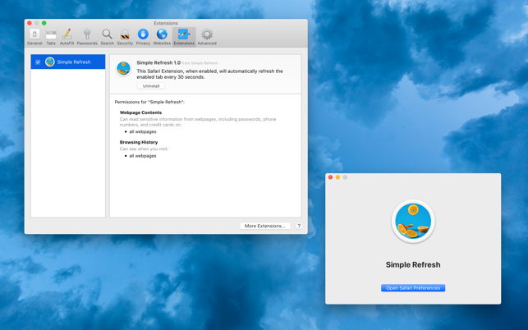Open the Privacy preferences pane
This screenshot has height=330, width=528.
pos(143,37)
